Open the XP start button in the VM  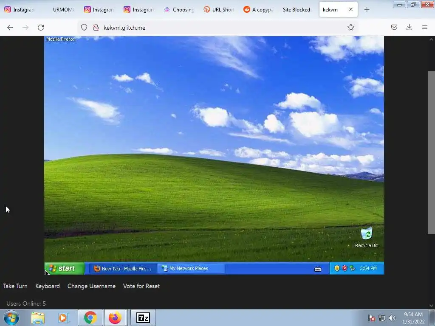coord(65,268)
